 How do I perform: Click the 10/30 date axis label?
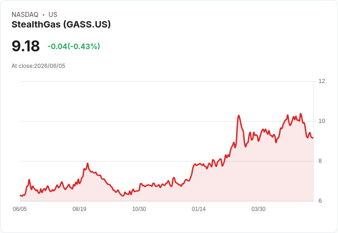click(139, 209)
